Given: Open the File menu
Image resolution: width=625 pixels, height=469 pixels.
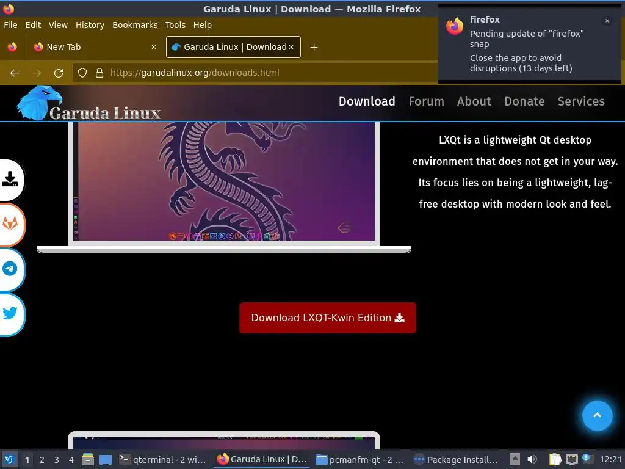Looking at the screenshot, I should pos(10,25).
